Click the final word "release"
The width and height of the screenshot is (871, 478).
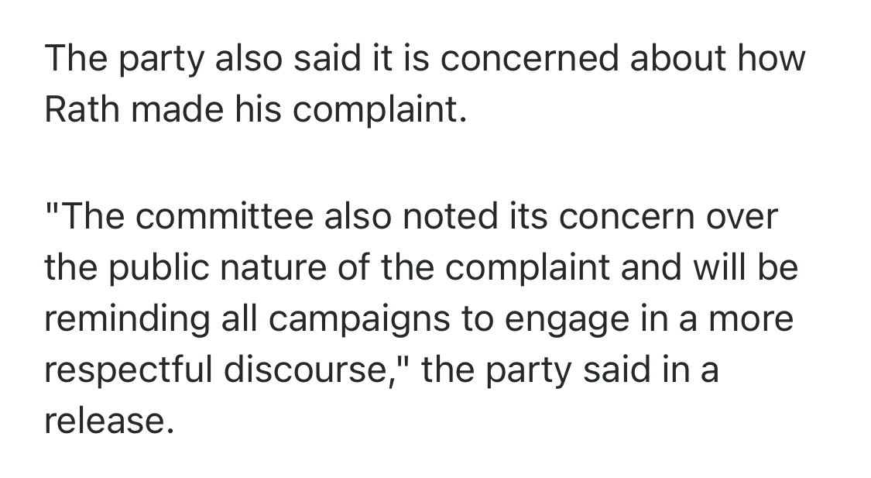(104, 422)
